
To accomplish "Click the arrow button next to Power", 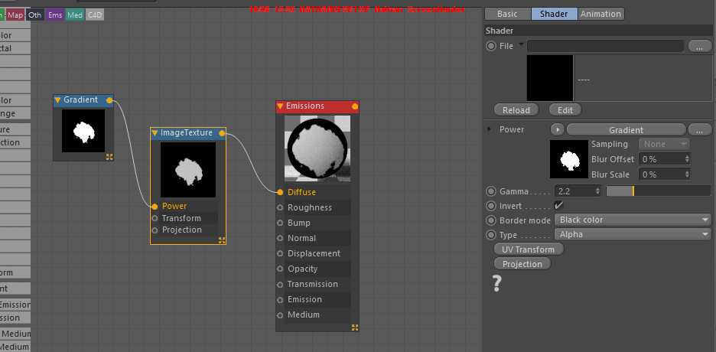I will click(x=557, y=129).
